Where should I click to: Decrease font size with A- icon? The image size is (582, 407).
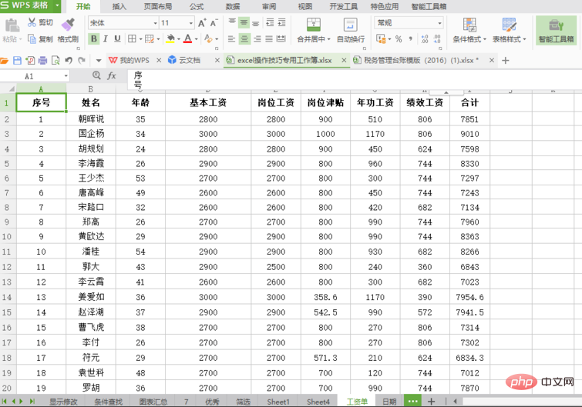[x=214, y=23]
